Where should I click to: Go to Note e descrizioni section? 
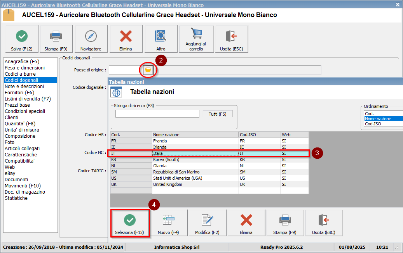(24, 86)
